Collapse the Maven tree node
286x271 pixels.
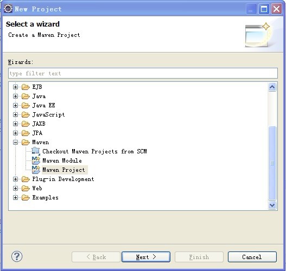click(x=16, y=142)
